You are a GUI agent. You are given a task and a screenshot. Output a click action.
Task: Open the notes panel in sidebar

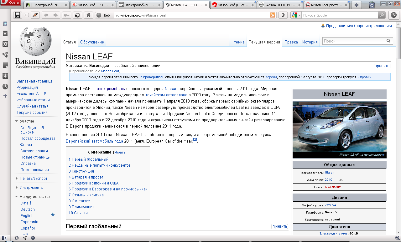(x=5, y=65)
